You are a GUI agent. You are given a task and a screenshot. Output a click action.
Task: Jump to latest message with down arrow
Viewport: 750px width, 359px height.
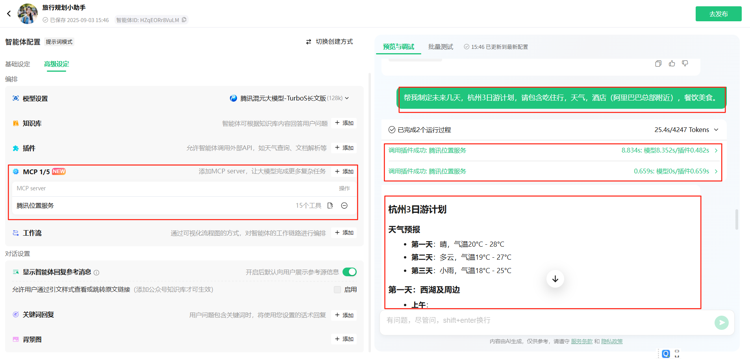point(555,279)
